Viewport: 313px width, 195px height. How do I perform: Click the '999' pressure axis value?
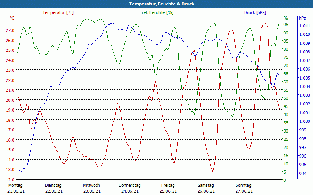pos(302,130)
